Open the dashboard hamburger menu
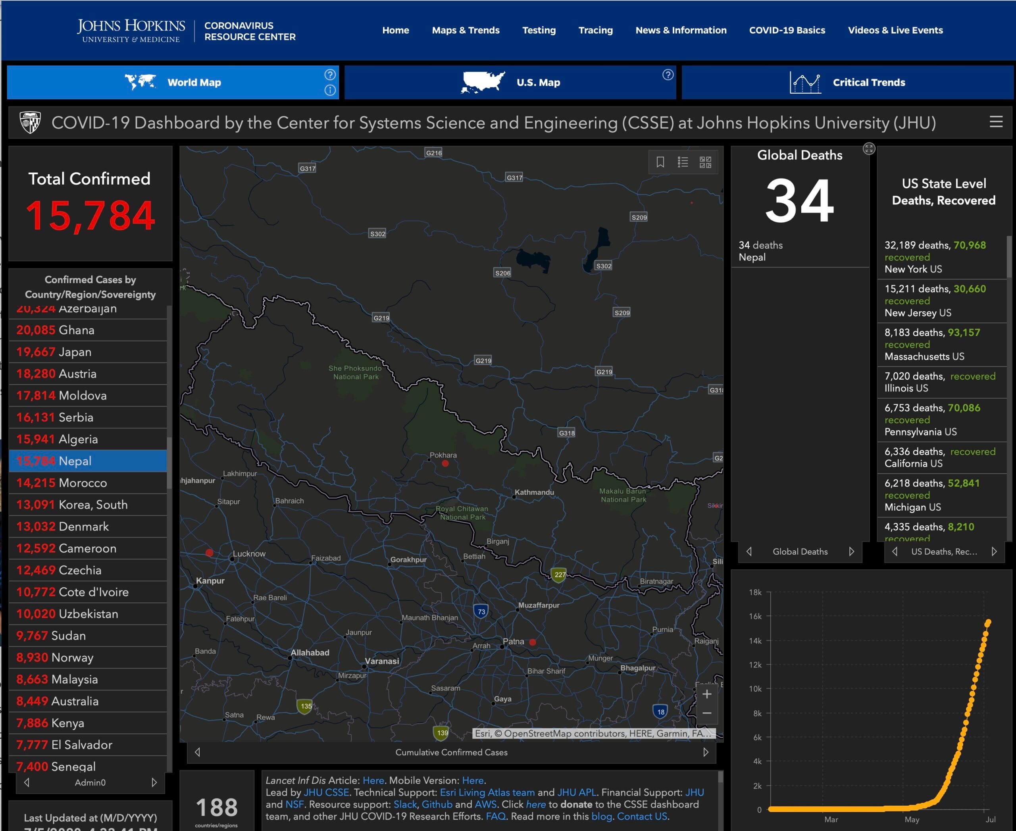Screen dimensions: 1016x831 click(996, 122)
